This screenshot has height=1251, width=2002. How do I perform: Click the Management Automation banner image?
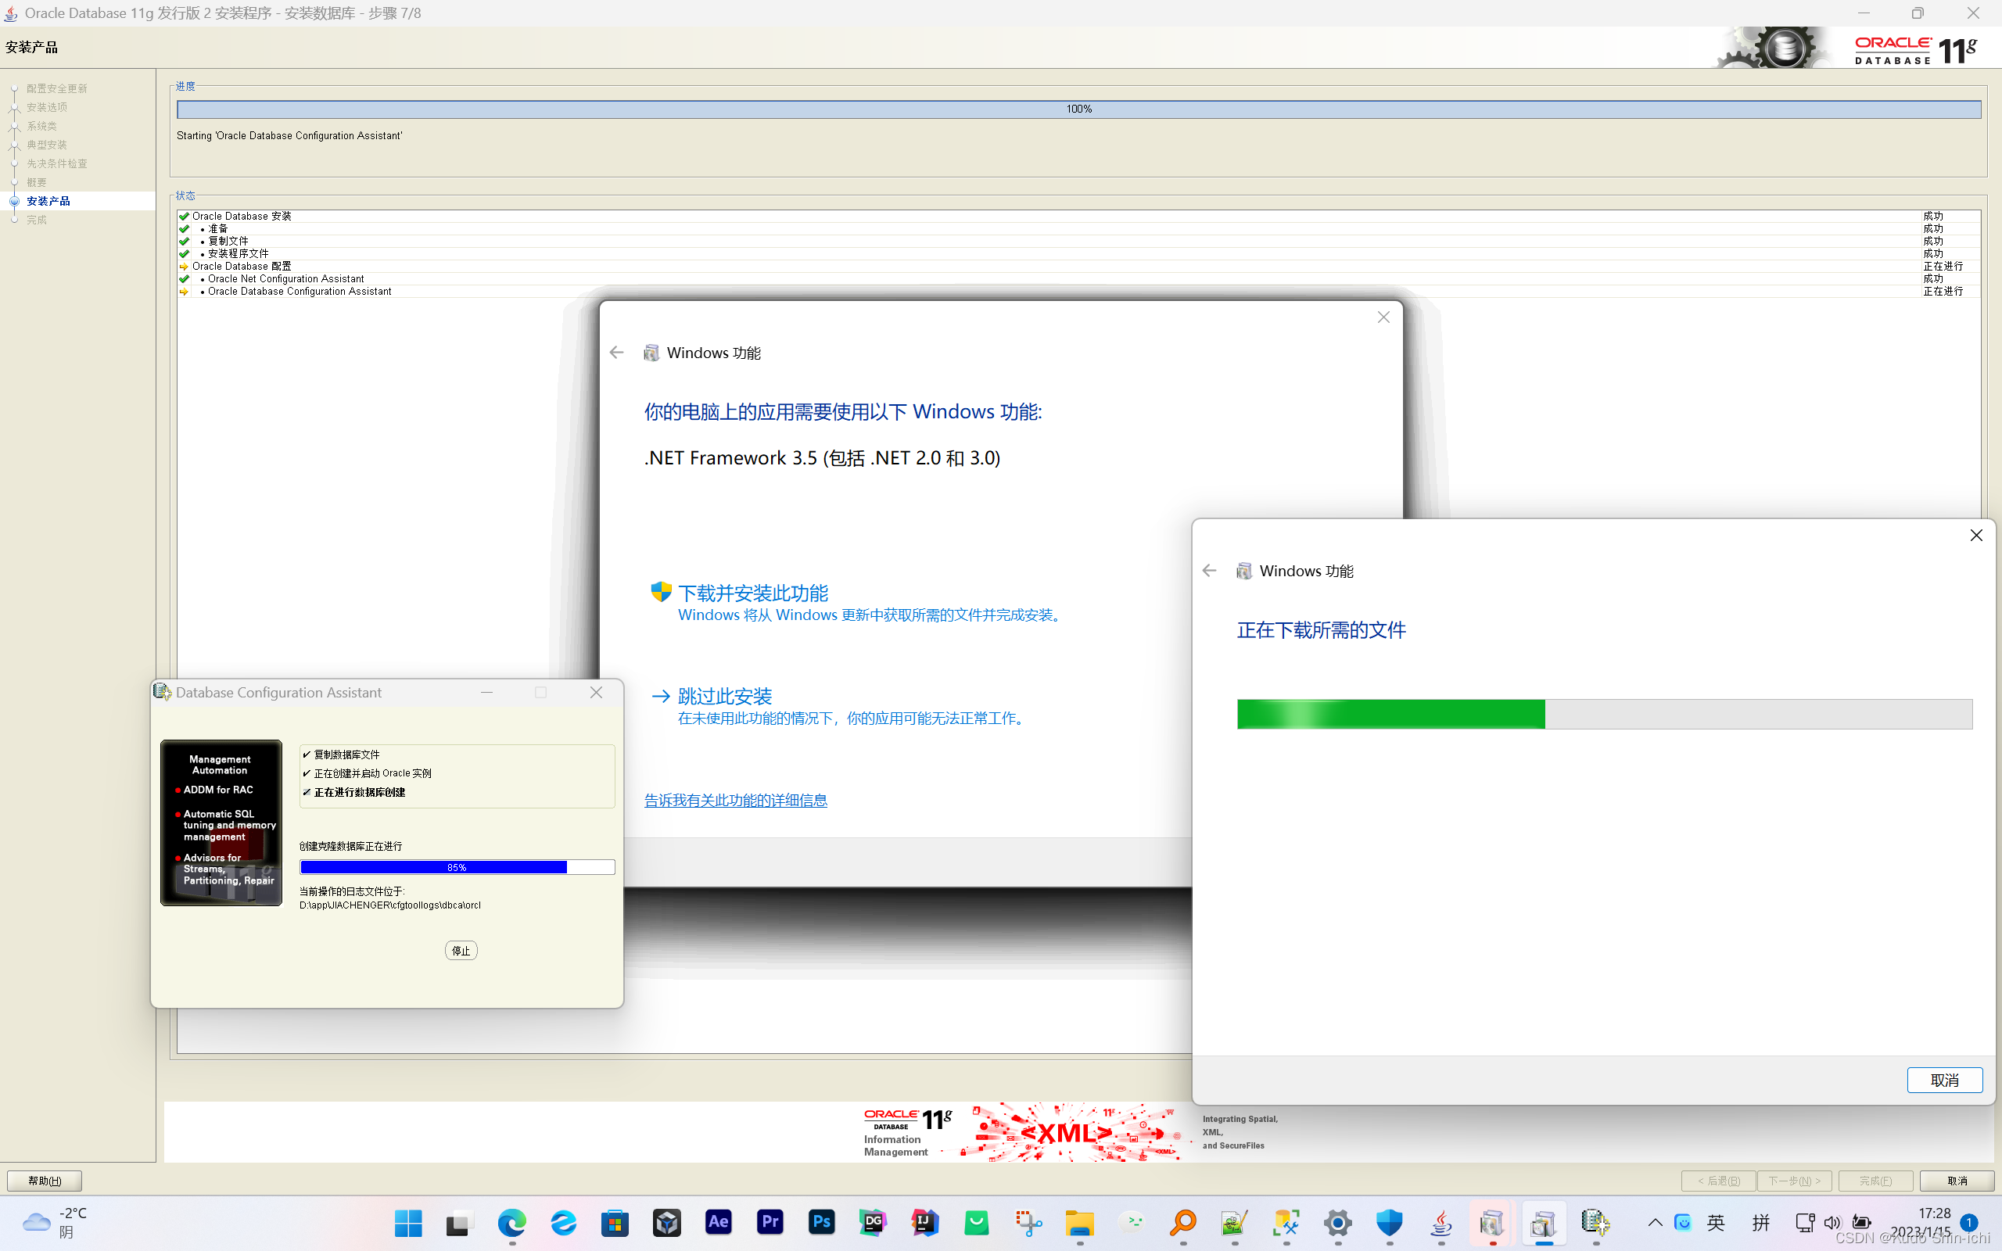click(x=221, y=823)
